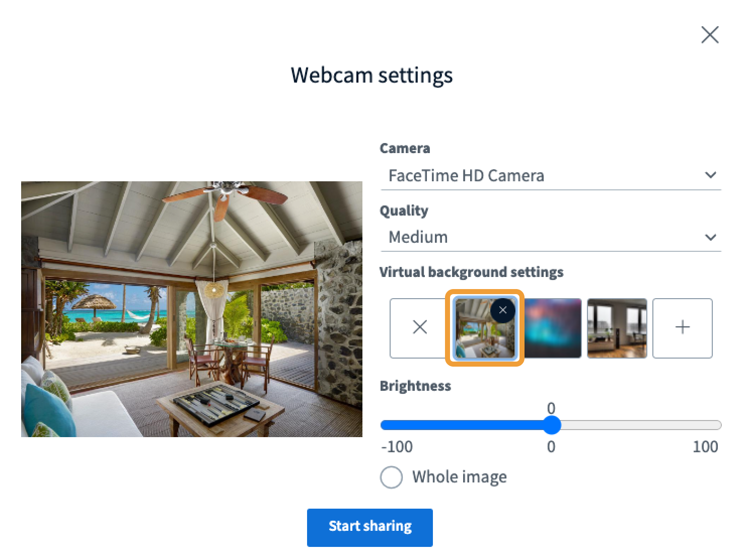The width and height of the screenshot is (745, 558).
Task: Click the Whole image label text
Action: [x=459, y=477]
